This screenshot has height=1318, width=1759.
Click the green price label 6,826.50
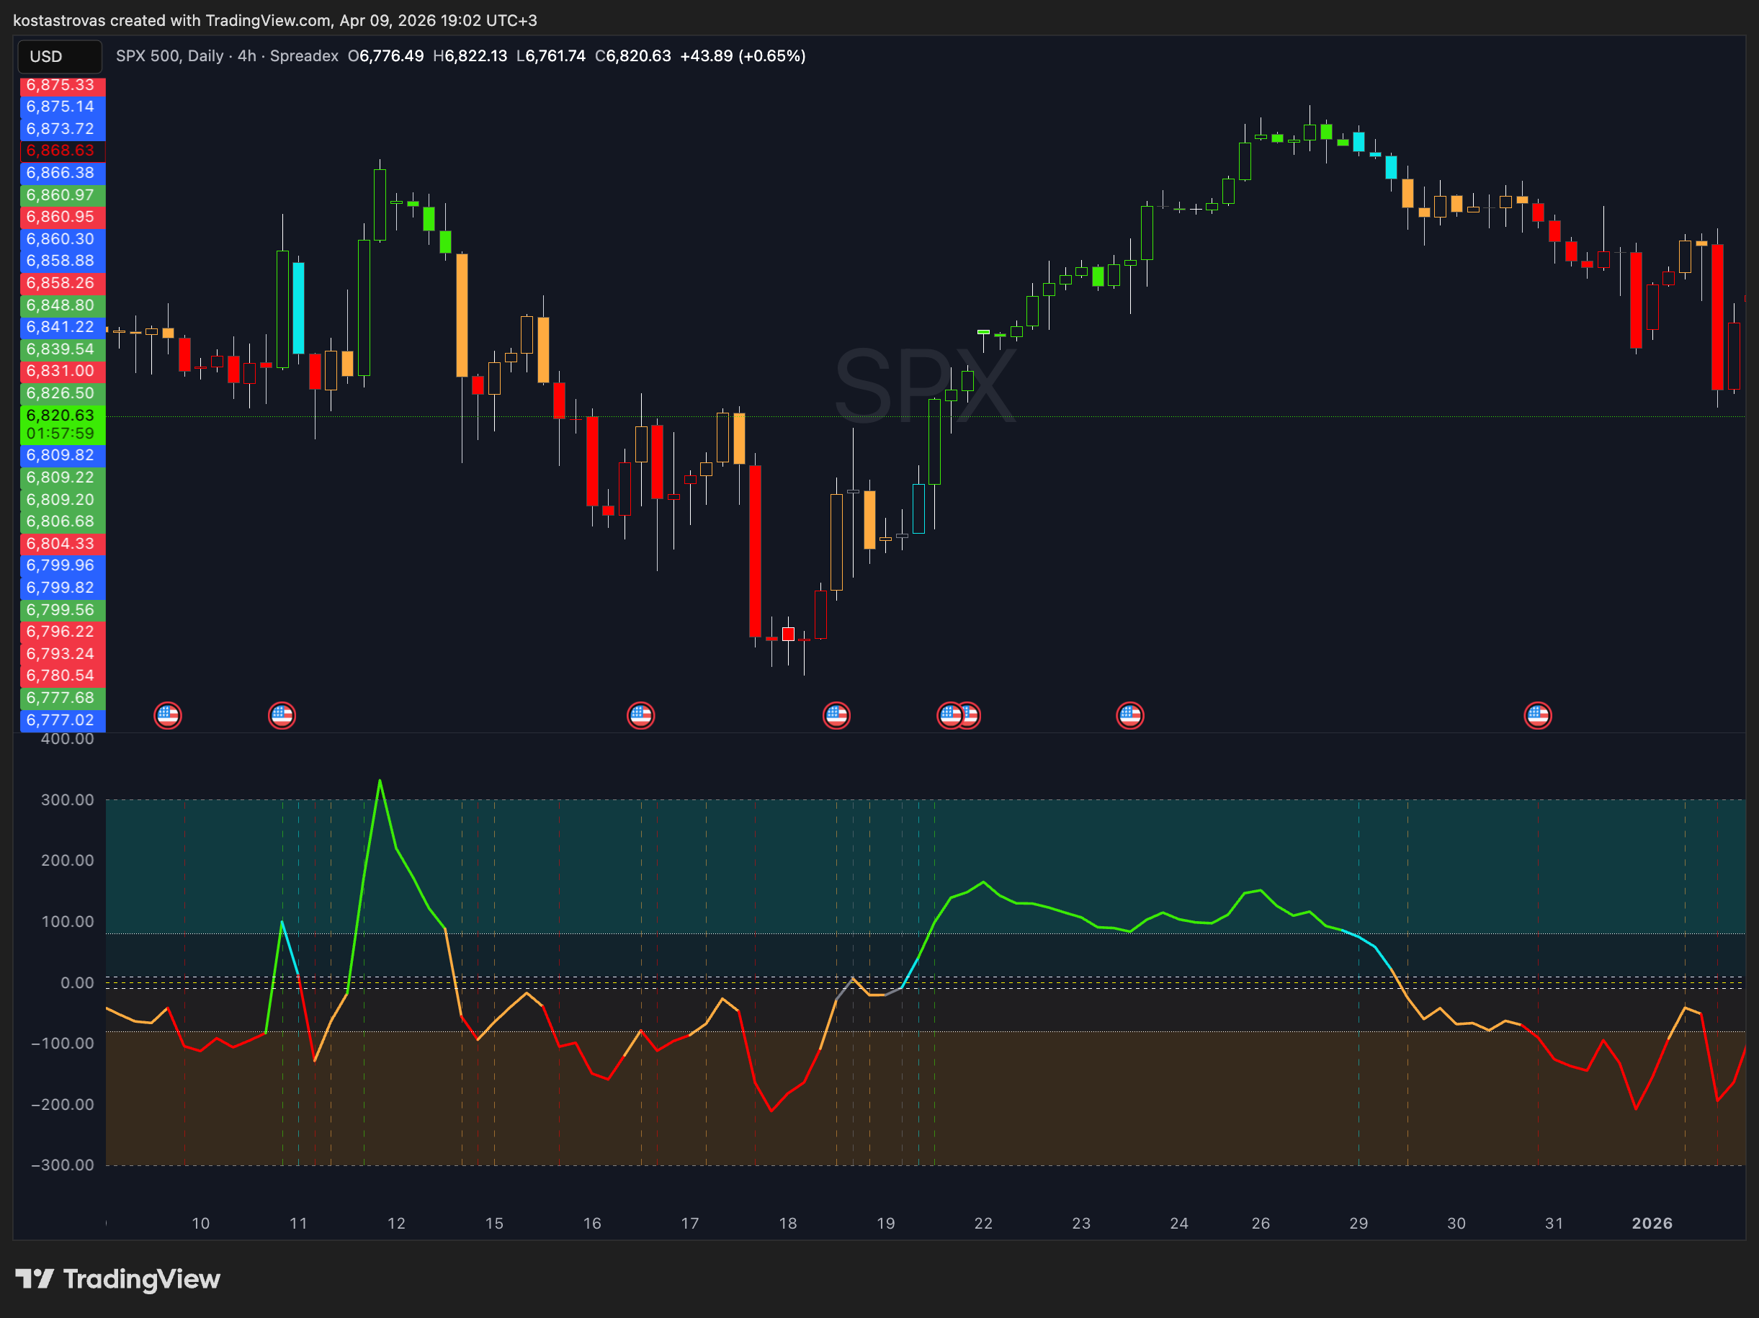pyautogui.click(x=62, y=393)
